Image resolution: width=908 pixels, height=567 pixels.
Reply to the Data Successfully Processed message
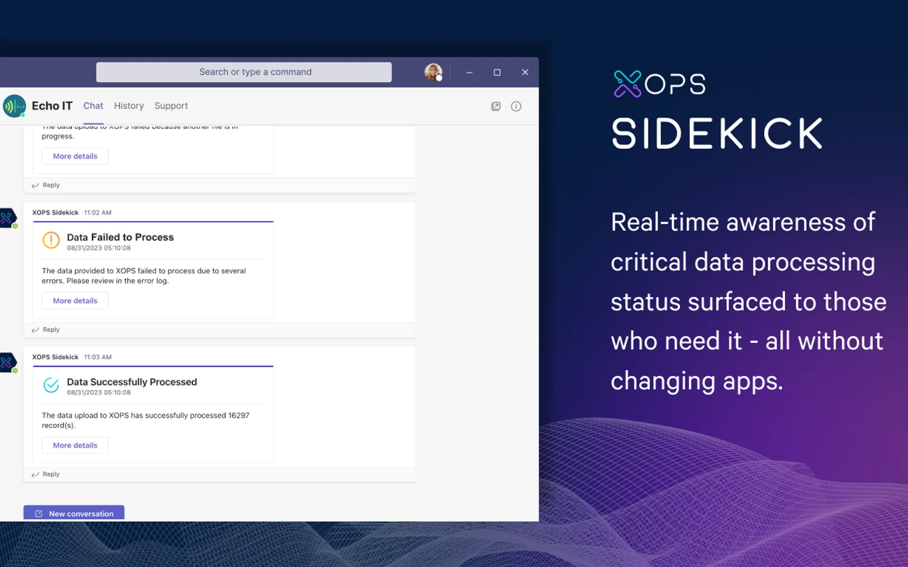click(45, 474)
